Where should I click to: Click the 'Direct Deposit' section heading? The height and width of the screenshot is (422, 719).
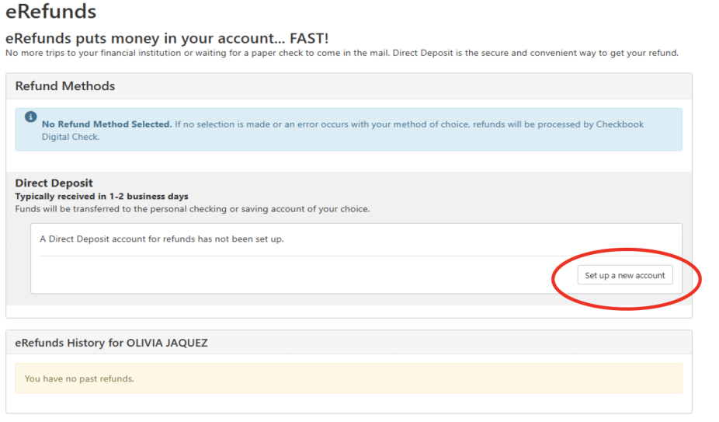[54, 183]
